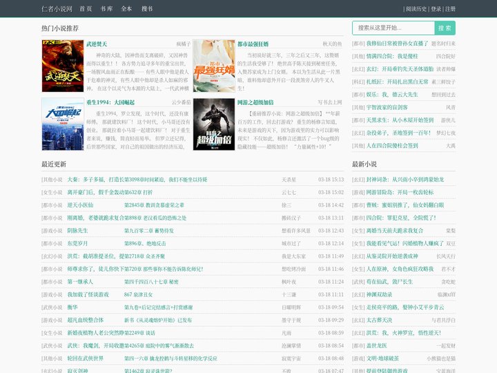Open 阴脉先生 in recent updates
Screen dimensions: 497x373
pyautogui.click(x=77, y=231)
